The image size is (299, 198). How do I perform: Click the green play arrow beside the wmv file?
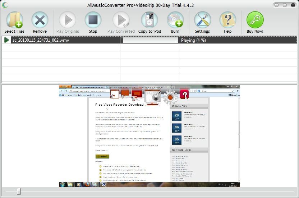coord(7,40)
